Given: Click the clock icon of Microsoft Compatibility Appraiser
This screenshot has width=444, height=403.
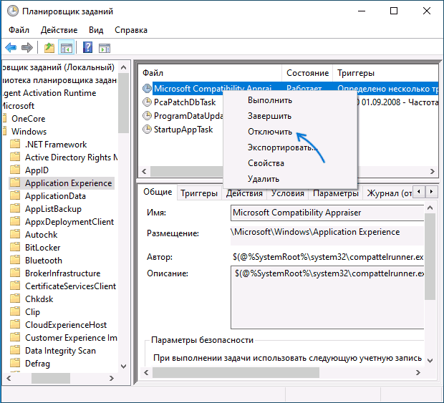Looking at the screenshot, I should pos(147,89).
